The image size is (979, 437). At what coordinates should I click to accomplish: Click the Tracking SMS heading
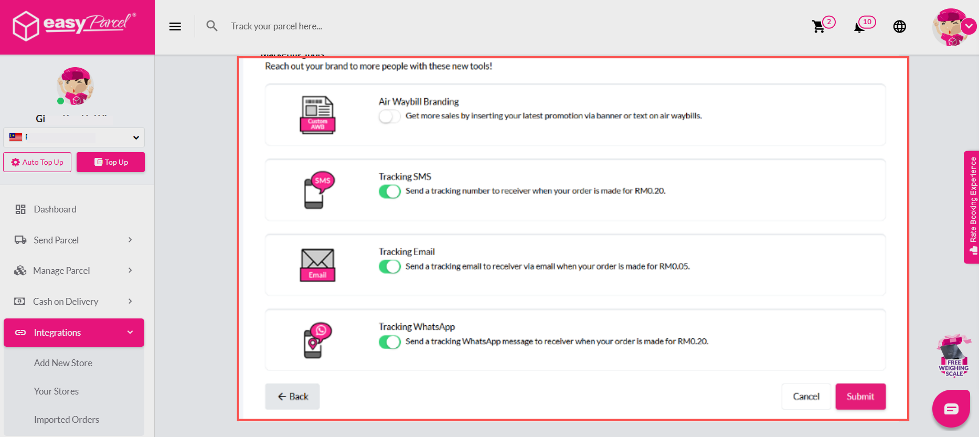pos(405,177)
